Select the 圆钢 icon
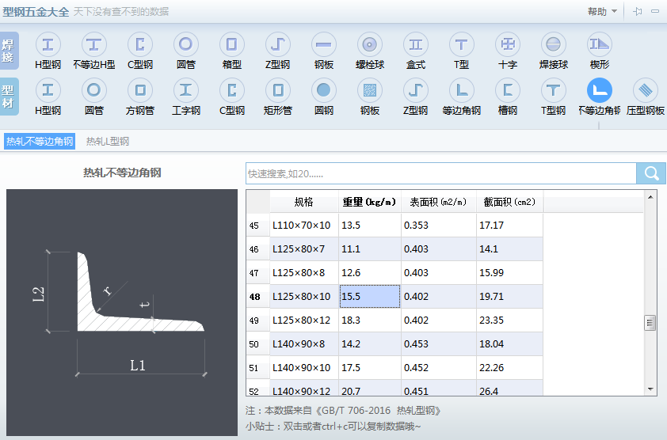The width and height of the screenshot is (667, 440). click(324, 90)
